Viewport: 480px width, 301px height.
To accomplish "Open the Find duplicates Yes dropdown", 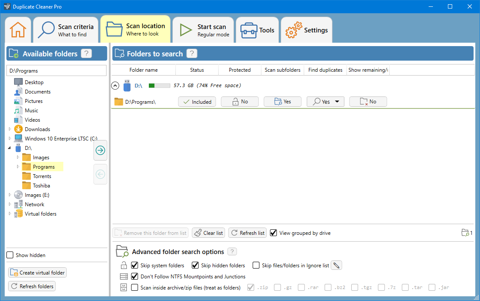I will pos(326,102).
